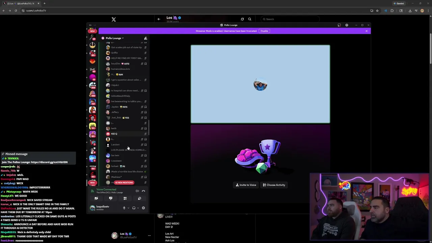Open NEW unread indicator above server list
Viewport: 432px width, 243px height.
click(x=92, y=31)
